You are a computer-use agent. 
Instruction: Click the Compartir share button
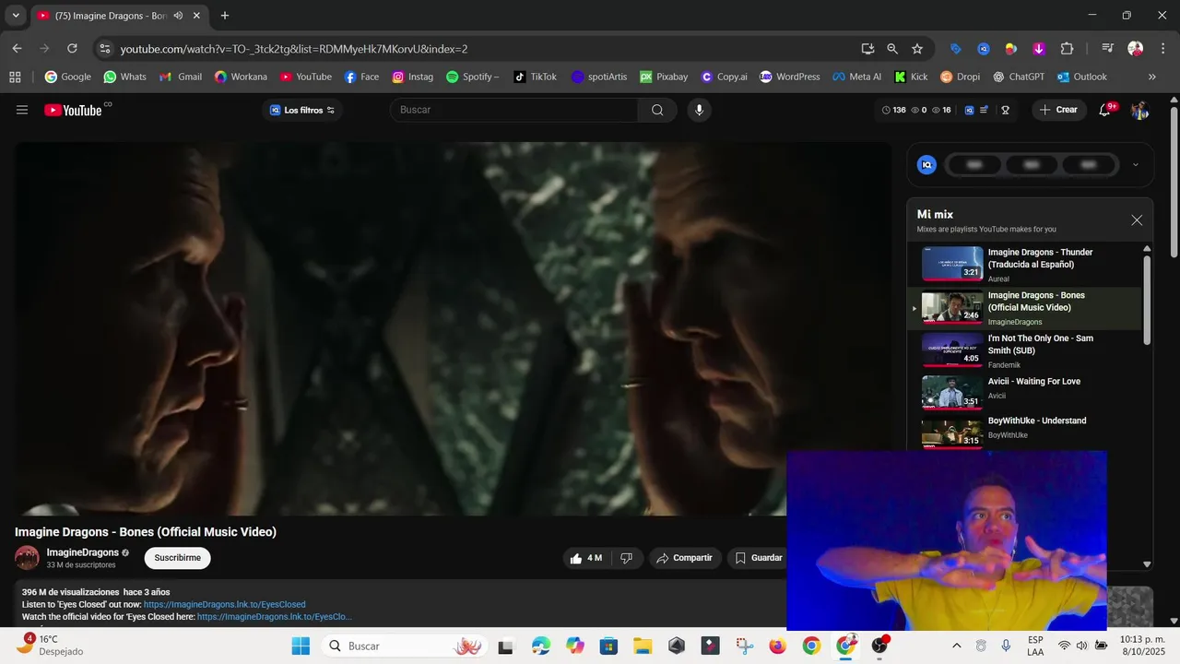click(684, 558)
